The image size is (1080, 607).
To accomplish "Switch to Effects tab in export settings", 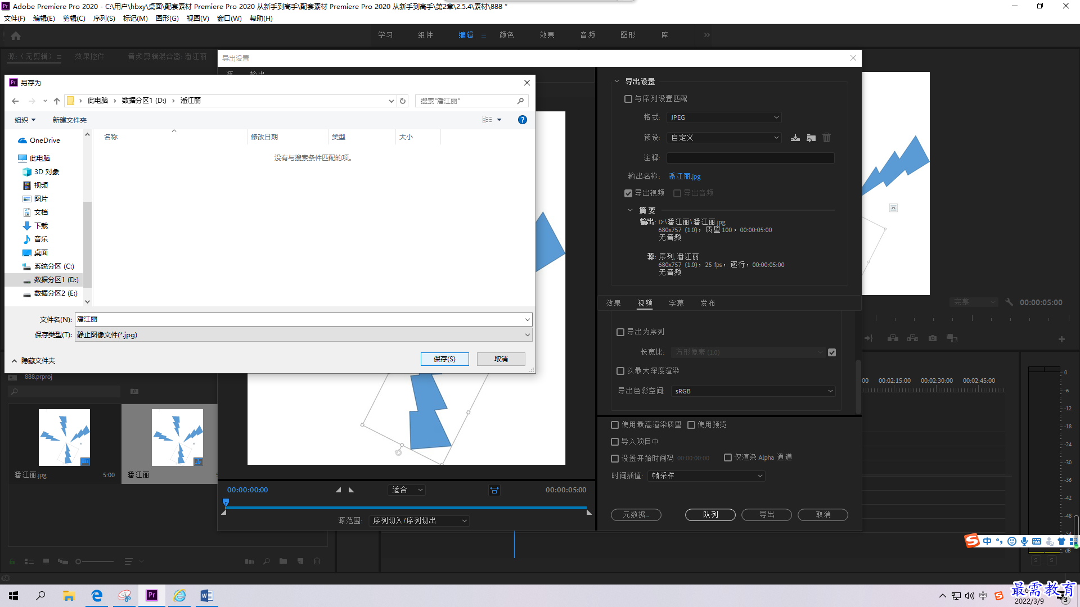I will 613,303.
